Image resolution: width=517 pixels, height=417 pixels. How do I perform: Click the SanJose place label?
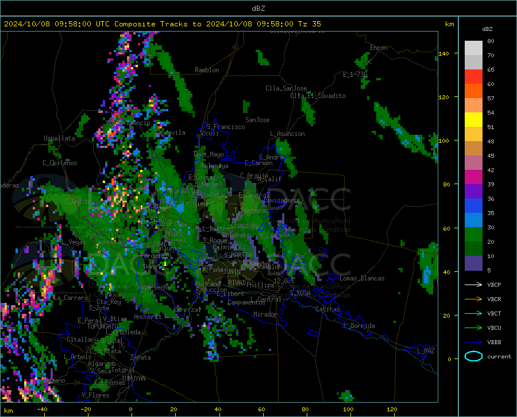[x=257, y=120]
